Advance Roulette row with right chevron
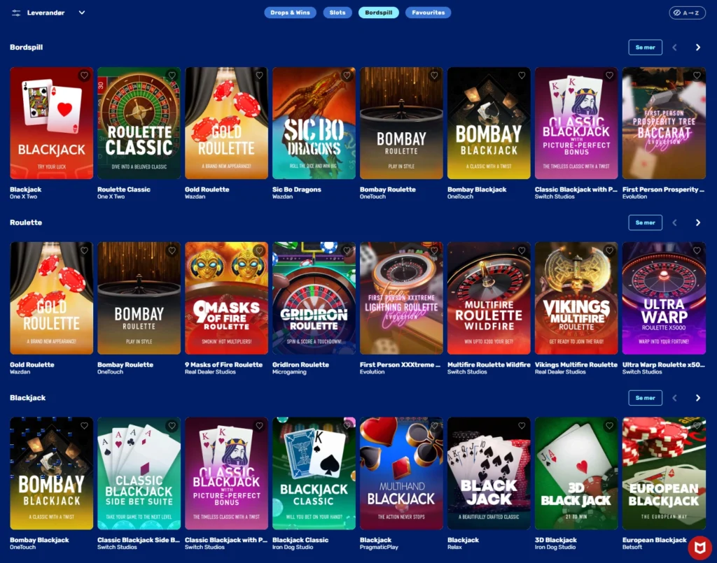717x563 pixels. pos(698,223)
